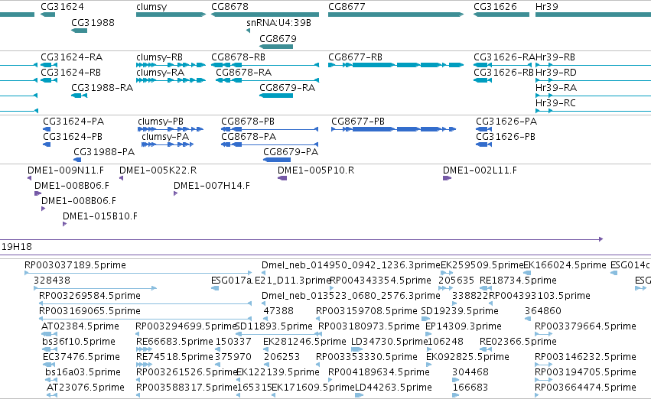
Task: Click the 19H18 BAC clone label
Action: pos(17,247)
